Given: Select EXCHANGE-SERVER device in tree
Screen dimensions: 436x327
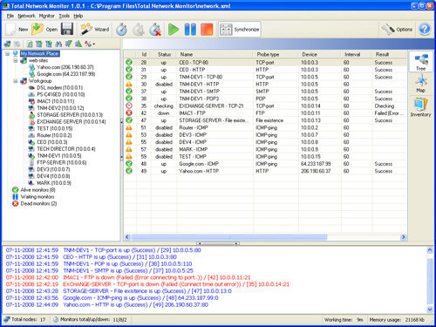Looking at the screenshot, I should tap(72, 121).
